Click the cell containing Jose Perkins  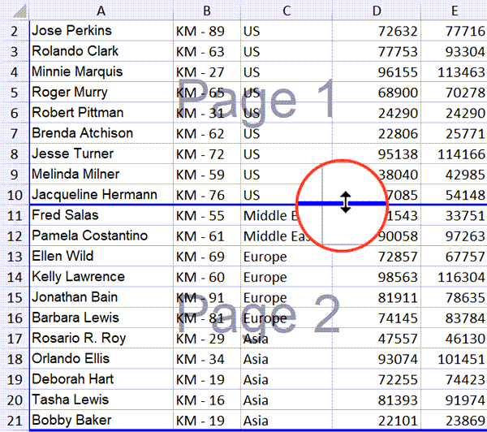point(101,31)
